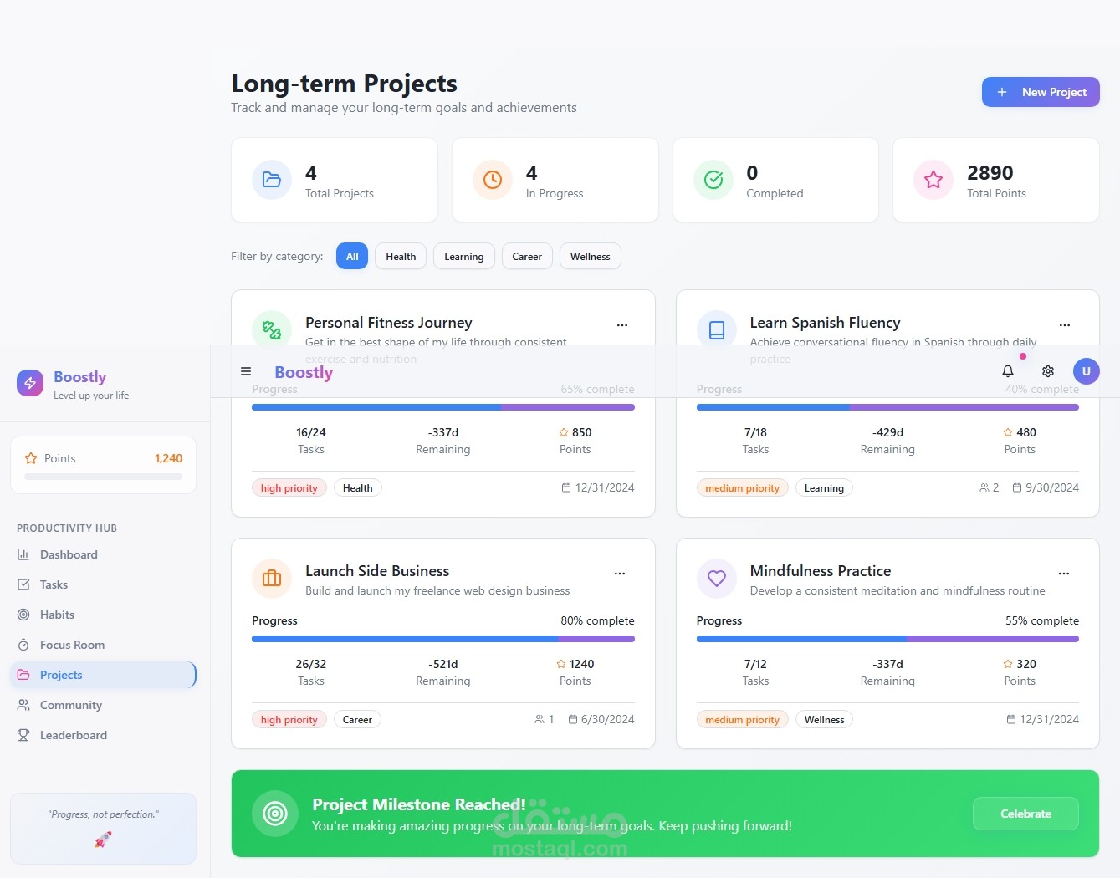Click the high priority tag on Fitness card
The image size is (1120, 878).
click(x=289, y=488)
